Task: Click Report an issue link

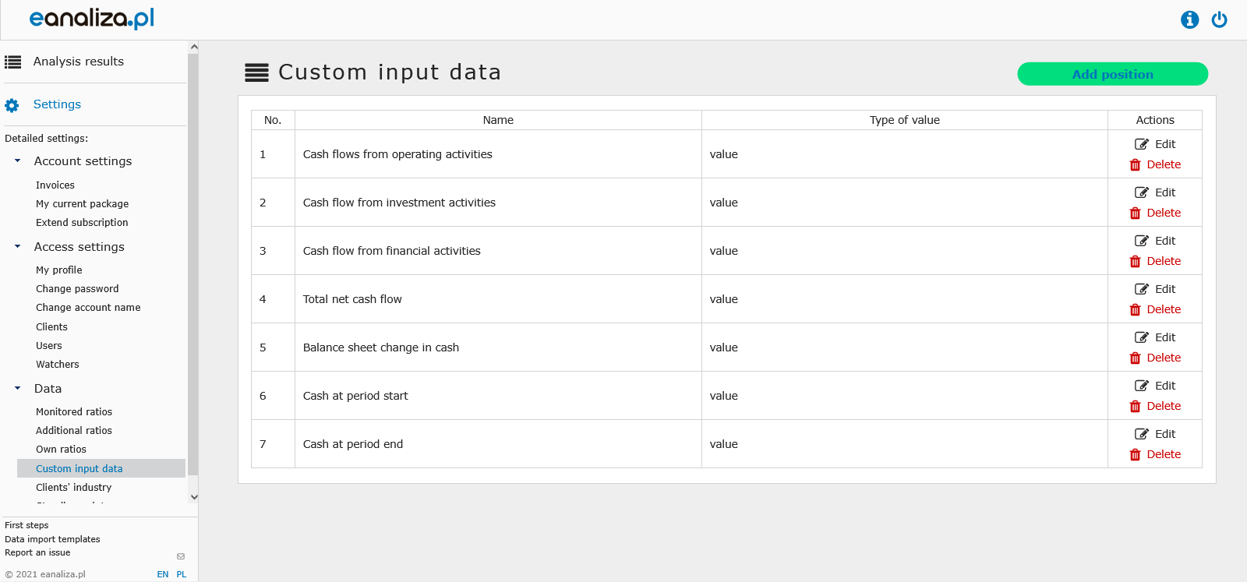Action: pos(37,553)
